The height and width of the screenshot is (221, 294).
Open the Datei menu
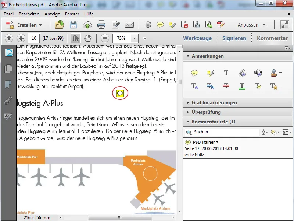click(8, 14)
